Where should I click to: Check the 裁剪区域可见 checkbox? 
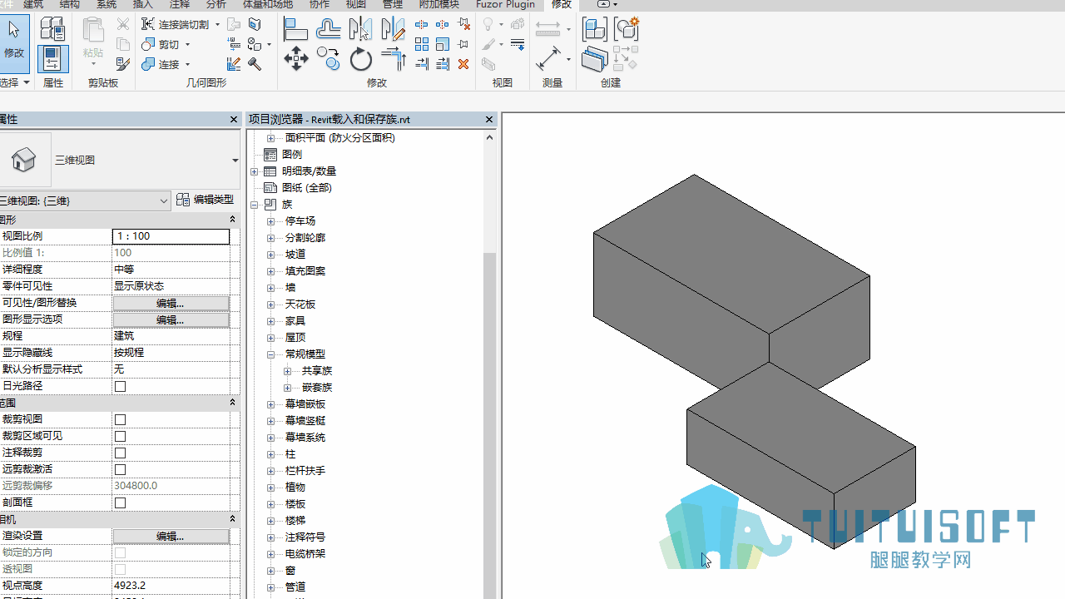coord(121,436)
